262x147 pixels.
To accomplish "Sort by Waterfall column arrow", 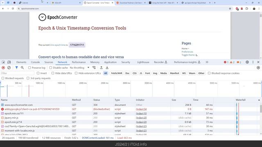I will pyautogui.click(x=259, y=100).
